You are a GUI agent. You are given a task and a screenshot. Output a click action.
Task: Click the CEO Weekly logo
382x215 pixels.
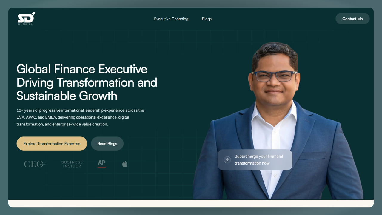(35, 164)
